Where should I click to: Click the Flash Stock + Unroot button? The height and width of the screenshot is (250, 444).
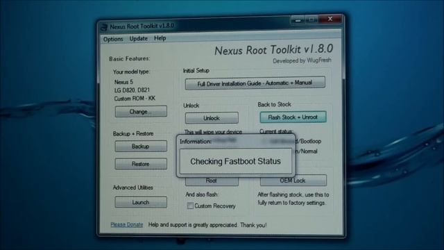(x=293, y=117)
